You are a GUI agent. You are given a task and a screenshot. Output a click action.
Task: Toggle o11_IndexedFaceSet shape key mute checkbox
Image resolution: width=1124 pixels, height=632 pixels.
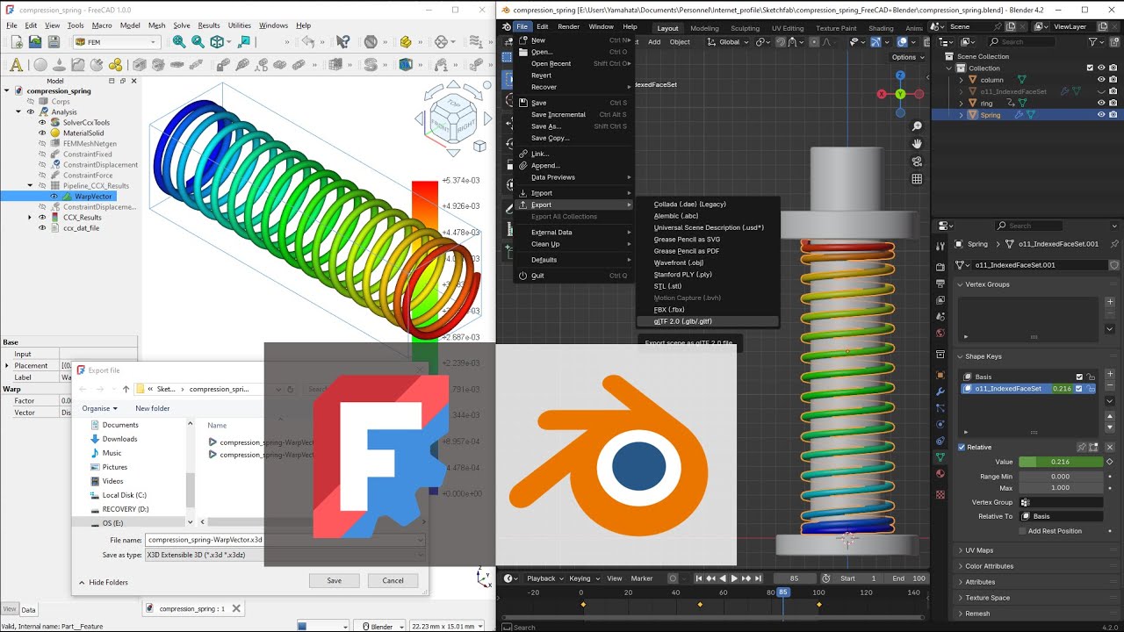[1079, 388]
